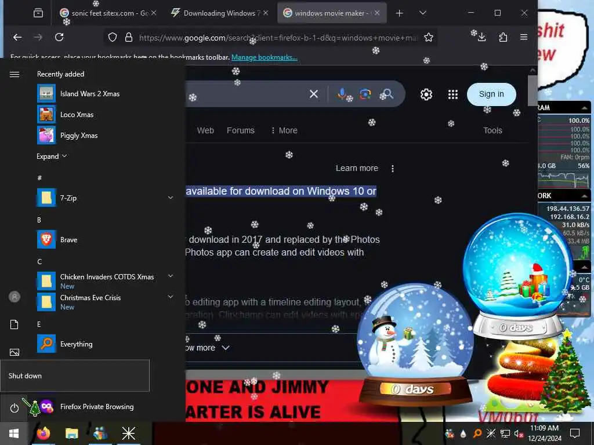Screen dimensions: 594x445
Task: Open Firefox from the taskbar
Action: pyautogui.click(x=43, y=433)
